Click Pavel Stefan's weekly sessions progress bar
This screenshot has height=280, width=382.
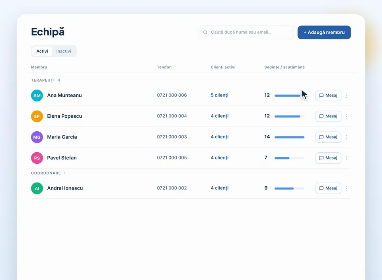[x=289, y=158]
